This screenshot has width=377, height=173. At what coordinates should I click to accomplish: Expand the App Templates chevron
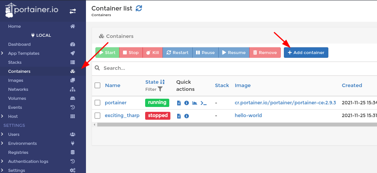(x=2, y=53)
